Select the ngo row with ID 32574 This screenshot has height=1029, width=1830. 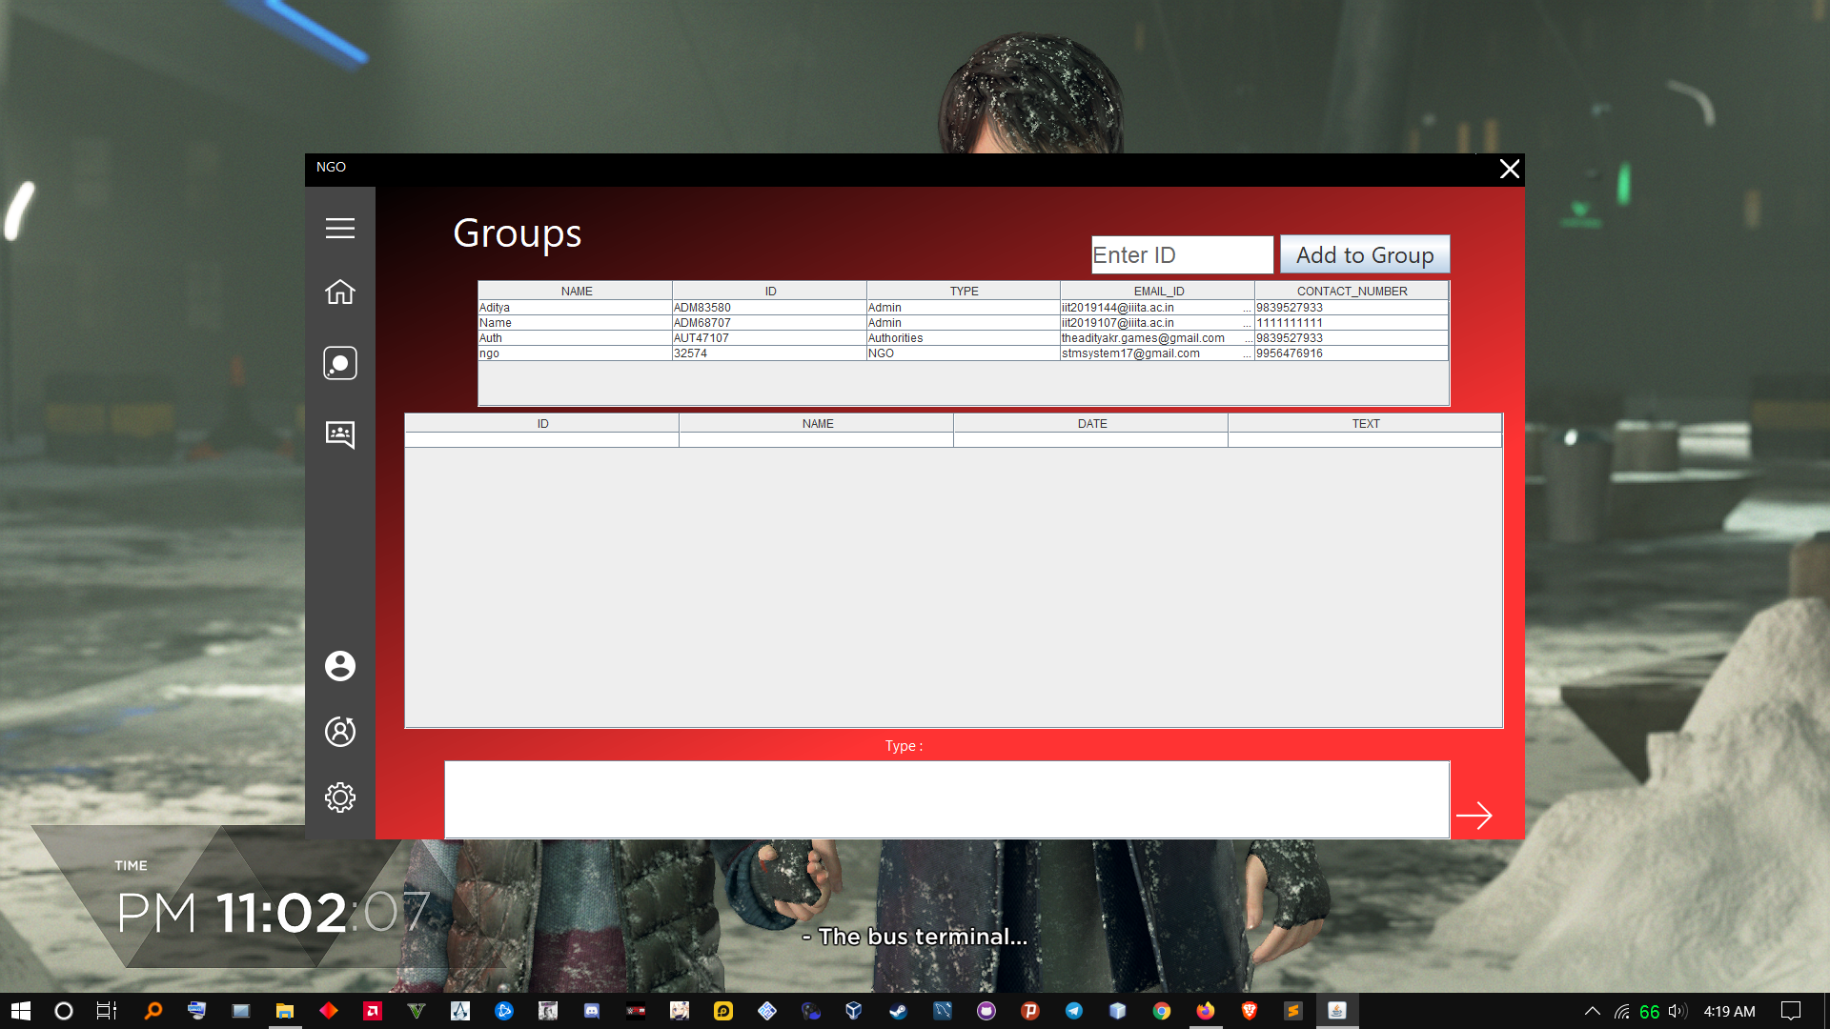click(x=575, y=353)
